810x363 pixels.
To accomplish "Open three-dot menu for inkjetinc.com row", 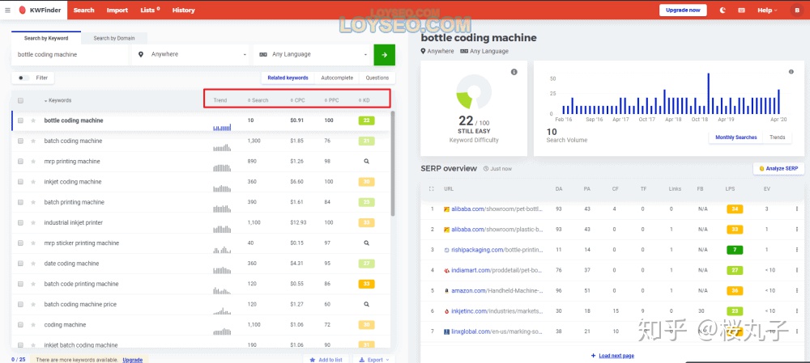I will 796,311.
